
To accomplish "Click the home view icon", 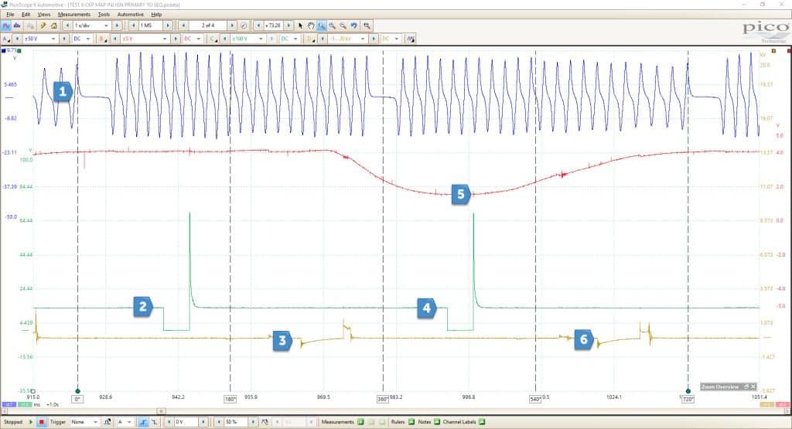I will point(54,26).
